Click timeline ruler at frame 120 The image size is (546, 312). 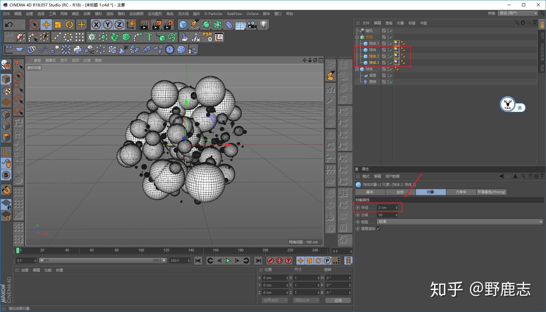pyautogui.click(x=166, y=251)
